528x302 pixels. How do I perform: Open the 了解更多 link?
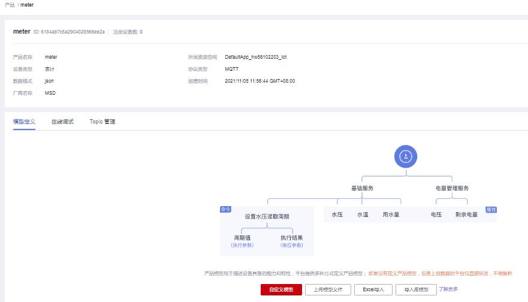point(448,289)
